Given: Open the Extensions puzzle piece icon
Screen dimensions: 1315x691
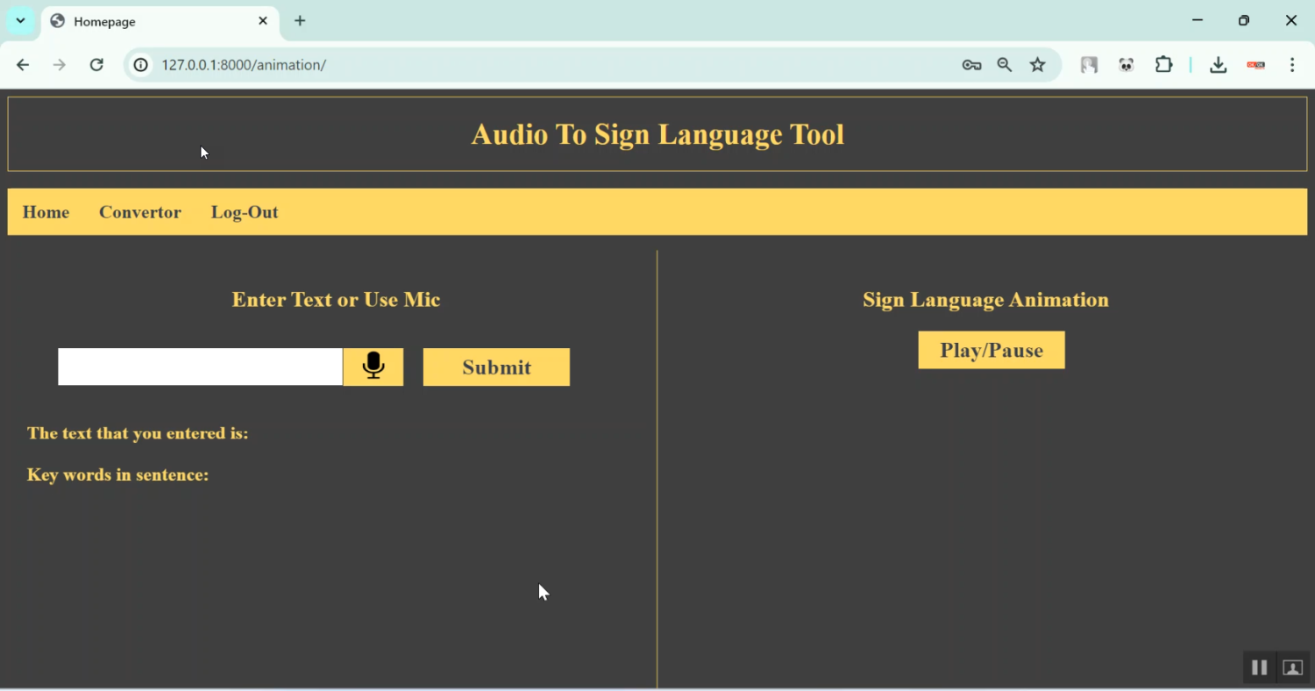Looking at the screenshot, I should pos(1164,65).
